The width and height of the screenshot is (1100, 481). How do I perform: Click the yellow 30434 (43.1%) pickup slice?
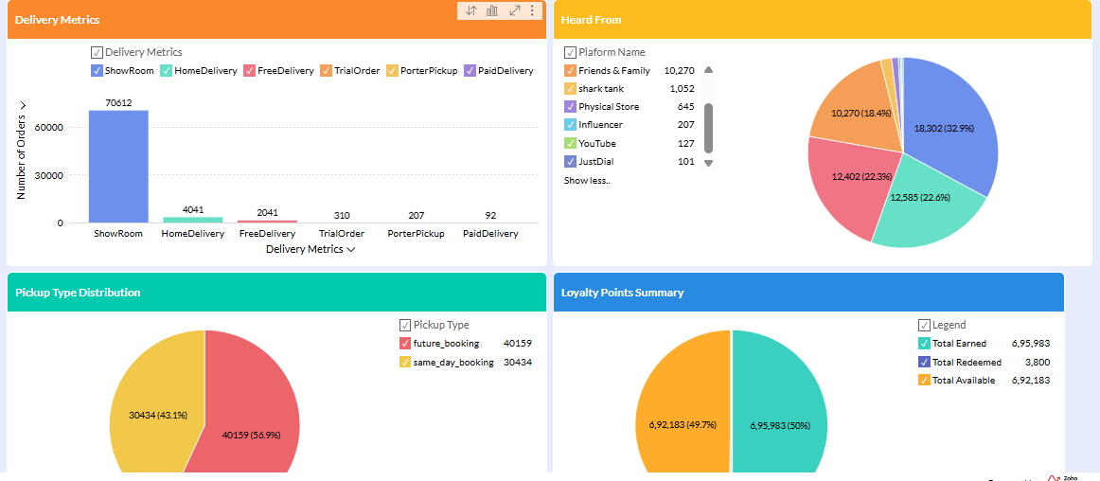157,415
